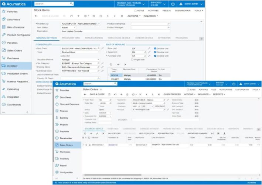Add a new line in Sales Orders details grid
The width and height of the screenshot is (262, 185).
point(91,134)
